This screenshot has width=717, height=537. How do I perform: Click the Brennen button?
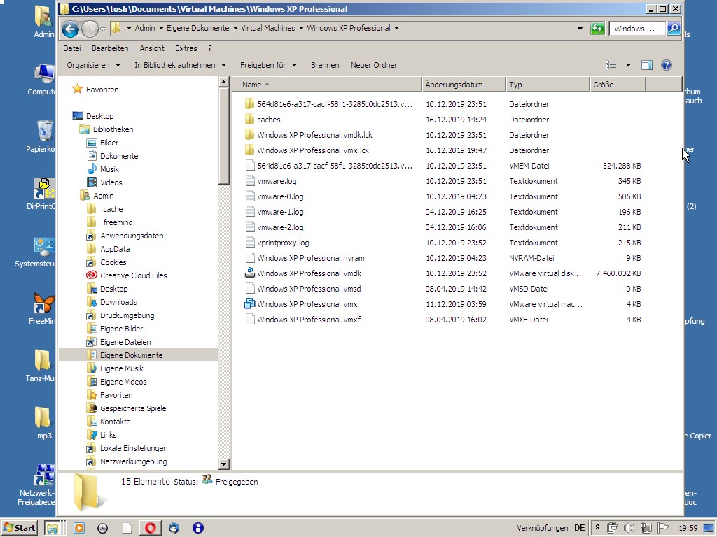pyautogui.click(x=325, y=65)
